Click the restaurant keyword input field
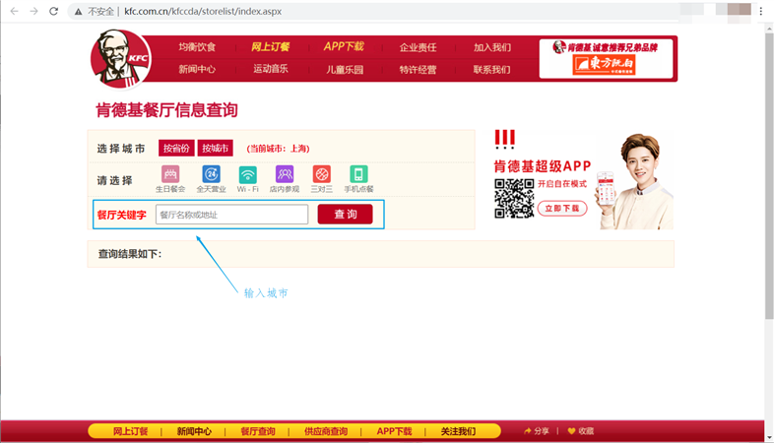Image resolution: width=774 pixels, height=443 pixels. click(232, 215)
